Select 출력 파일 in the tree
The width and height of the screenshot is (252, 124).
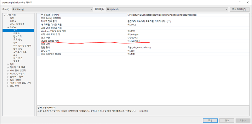tap(18, 49)
